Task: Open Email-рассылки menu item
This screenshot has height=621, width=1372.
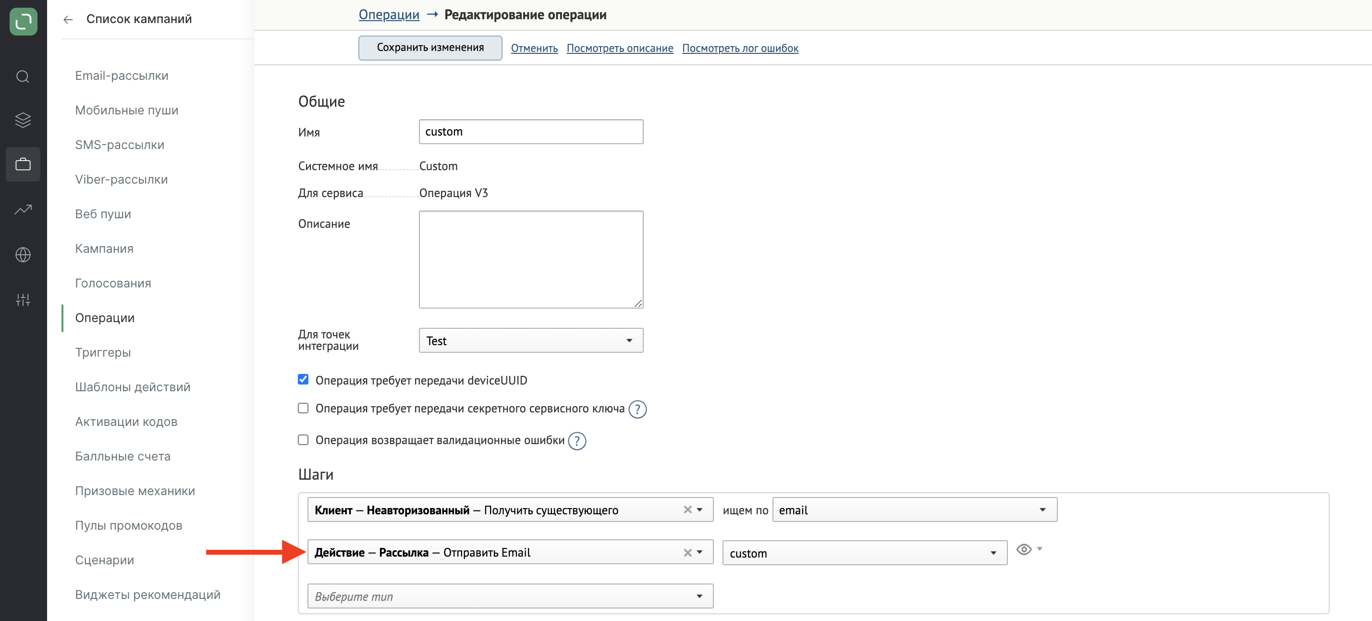Action: [122, 75]
